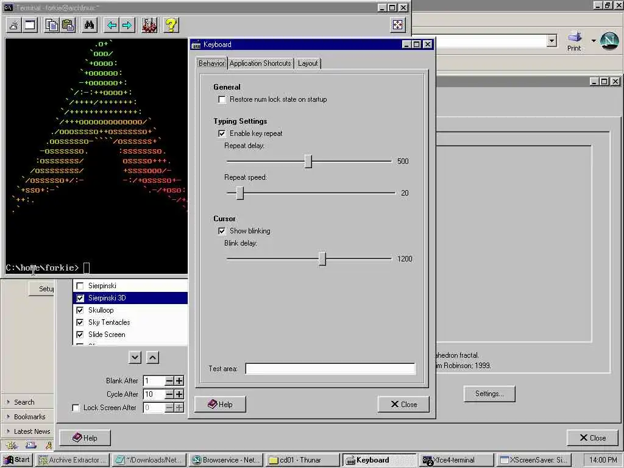The image size is (624, 468).
Task: Click the mail icon in bottom-left component bar
Action: coord(31,445)
